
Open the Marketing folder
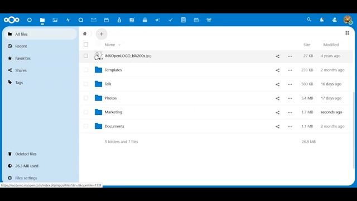pyautogui.click(x=113, y=112)
